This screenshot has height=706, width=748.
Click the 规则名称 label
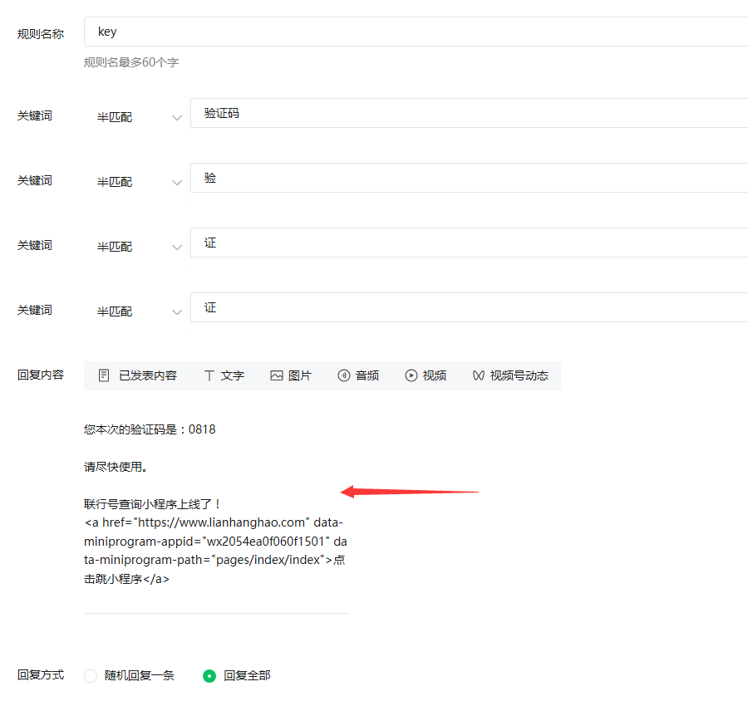[41, 34]
